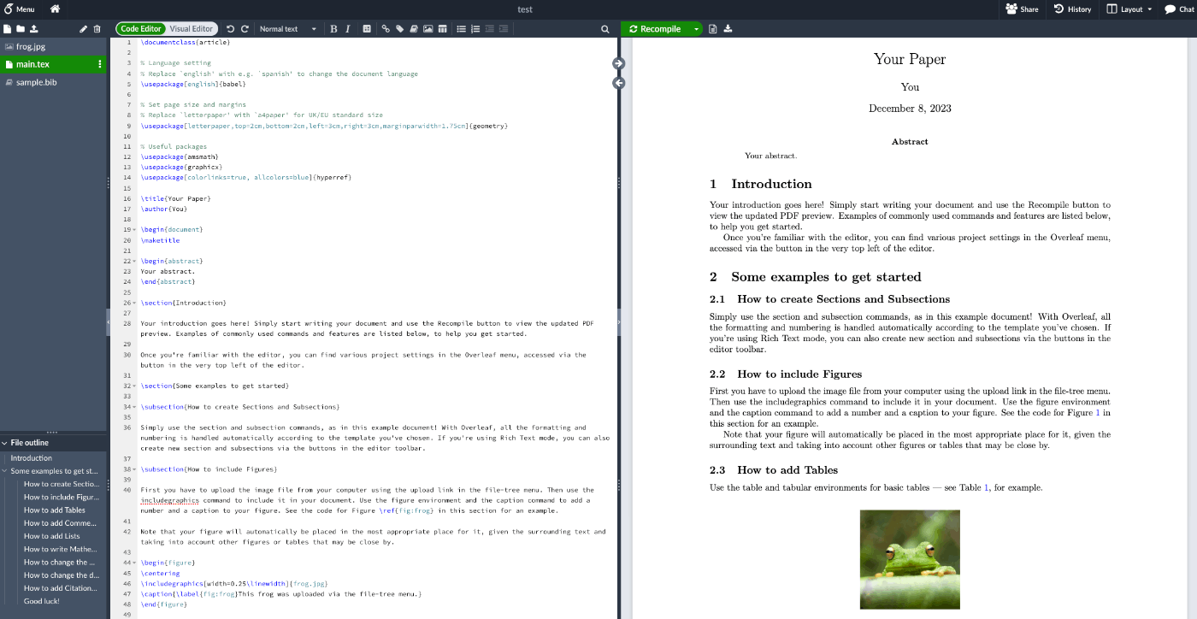Increase indent toolbar button
This screenshot has height=619, width=1197.
[x=504, y=29]
